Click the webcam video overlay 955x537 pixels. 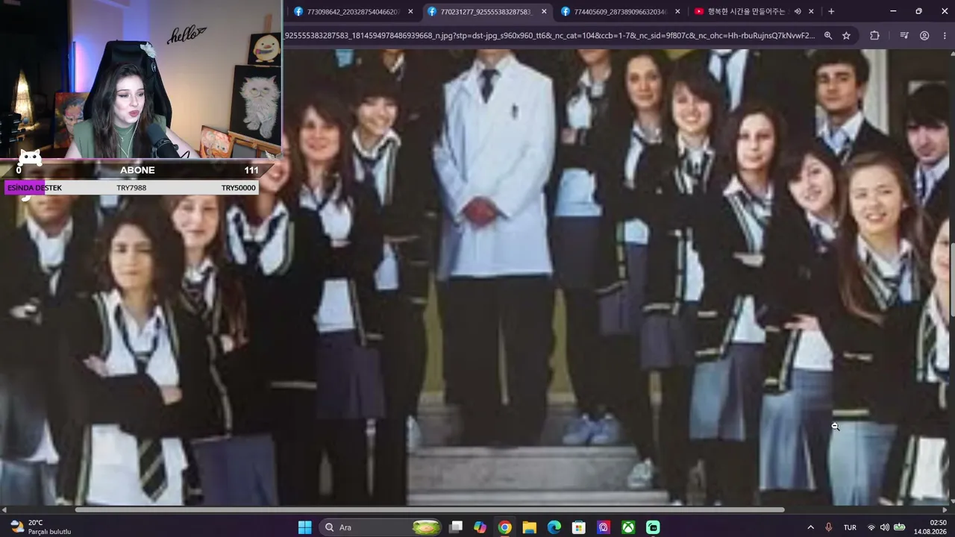click(140, 79)
